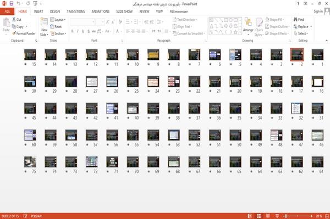Click the Paste button
The width and height of the screenshot is (330, 219).
point(6,25)
